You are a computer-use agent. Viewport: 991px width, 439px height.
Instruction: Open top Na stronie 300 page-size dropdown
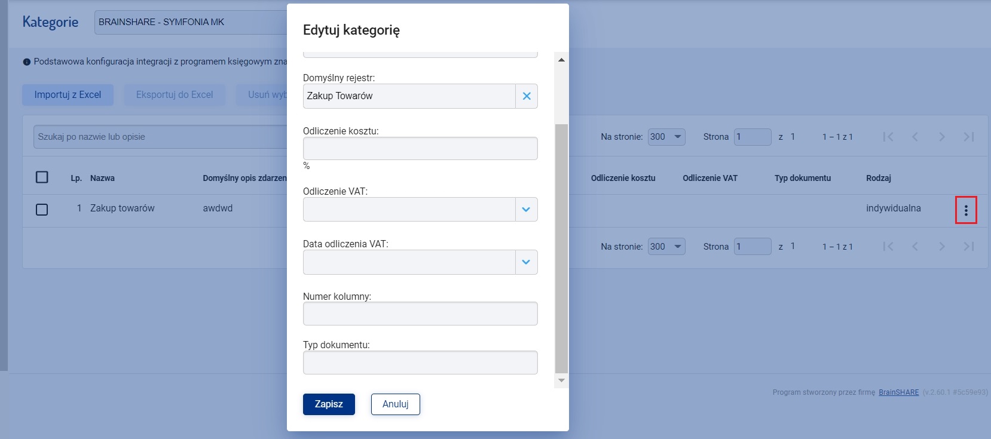[x=666, y=137]
